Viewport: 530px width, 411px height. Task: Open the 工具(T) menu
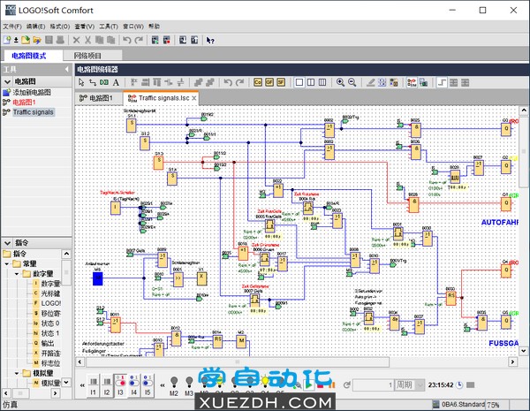[109, 27]
